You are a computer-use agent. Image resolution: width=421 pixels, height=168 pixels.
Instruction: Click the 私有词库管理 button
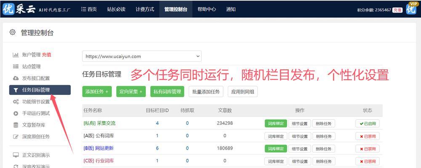pos(167,92)
